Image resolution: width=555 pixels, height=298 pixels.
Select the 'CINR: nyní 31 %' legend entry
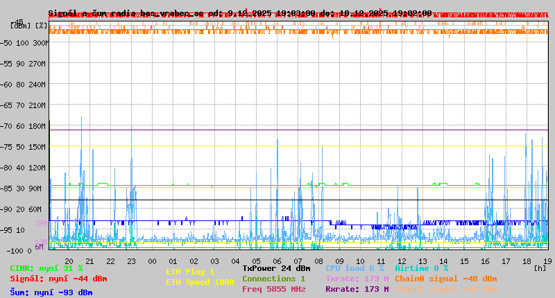pyautogui.click(x=46, y=268)
